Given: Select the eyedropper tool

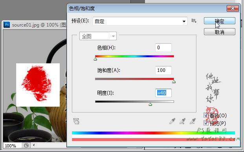Looking at the screenshot, I should pyautogui.click(x=172, y=121).
